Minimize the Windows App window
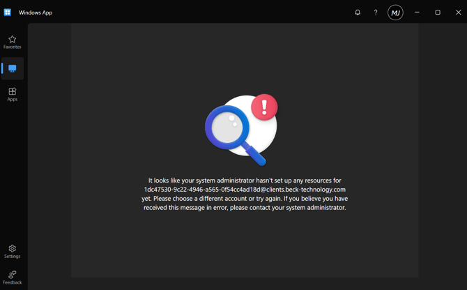 417,13
